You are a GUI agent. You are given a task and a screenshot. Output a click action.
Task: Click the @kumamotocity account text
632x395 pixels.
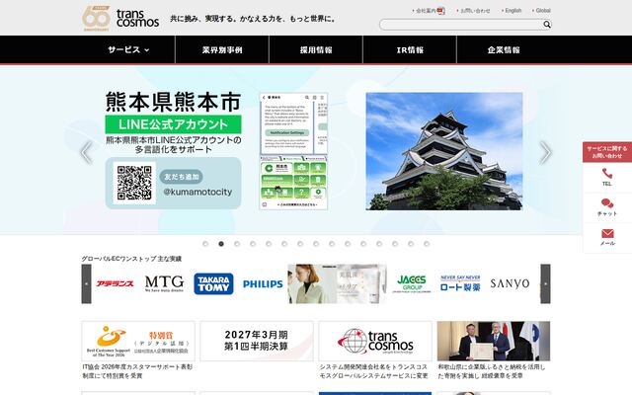pos(197,192)
